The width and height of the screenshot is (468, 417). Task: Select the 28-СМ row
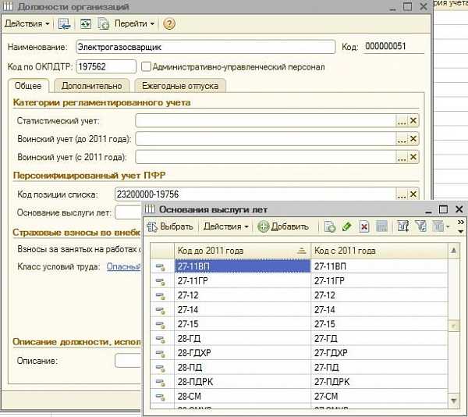tap(299, 396)
